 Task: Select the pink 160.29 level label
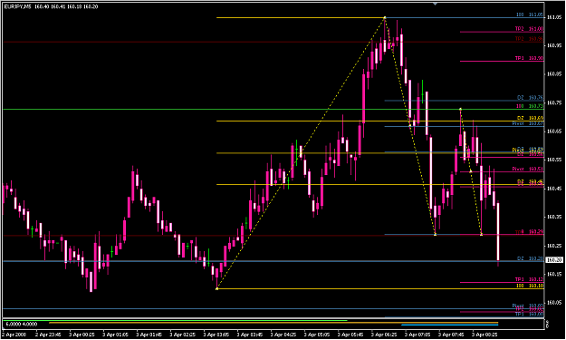pos(529,232)
